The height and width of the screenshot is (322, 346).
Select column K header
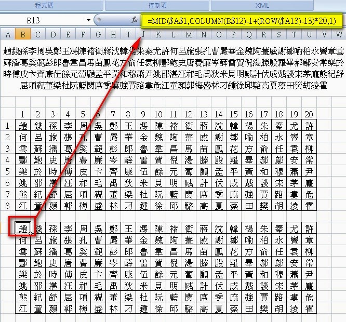coord(158,34)
